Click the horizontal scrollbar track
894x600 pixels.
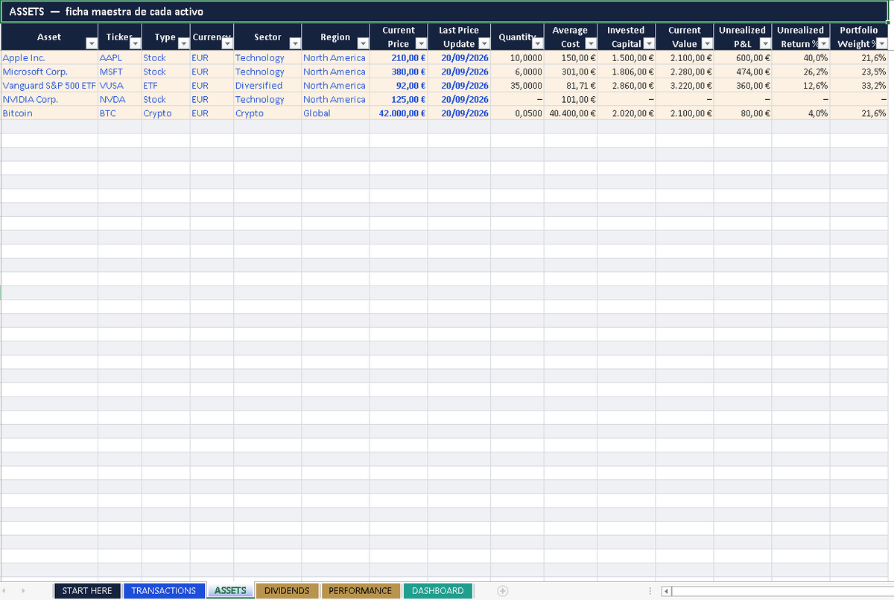782,591
